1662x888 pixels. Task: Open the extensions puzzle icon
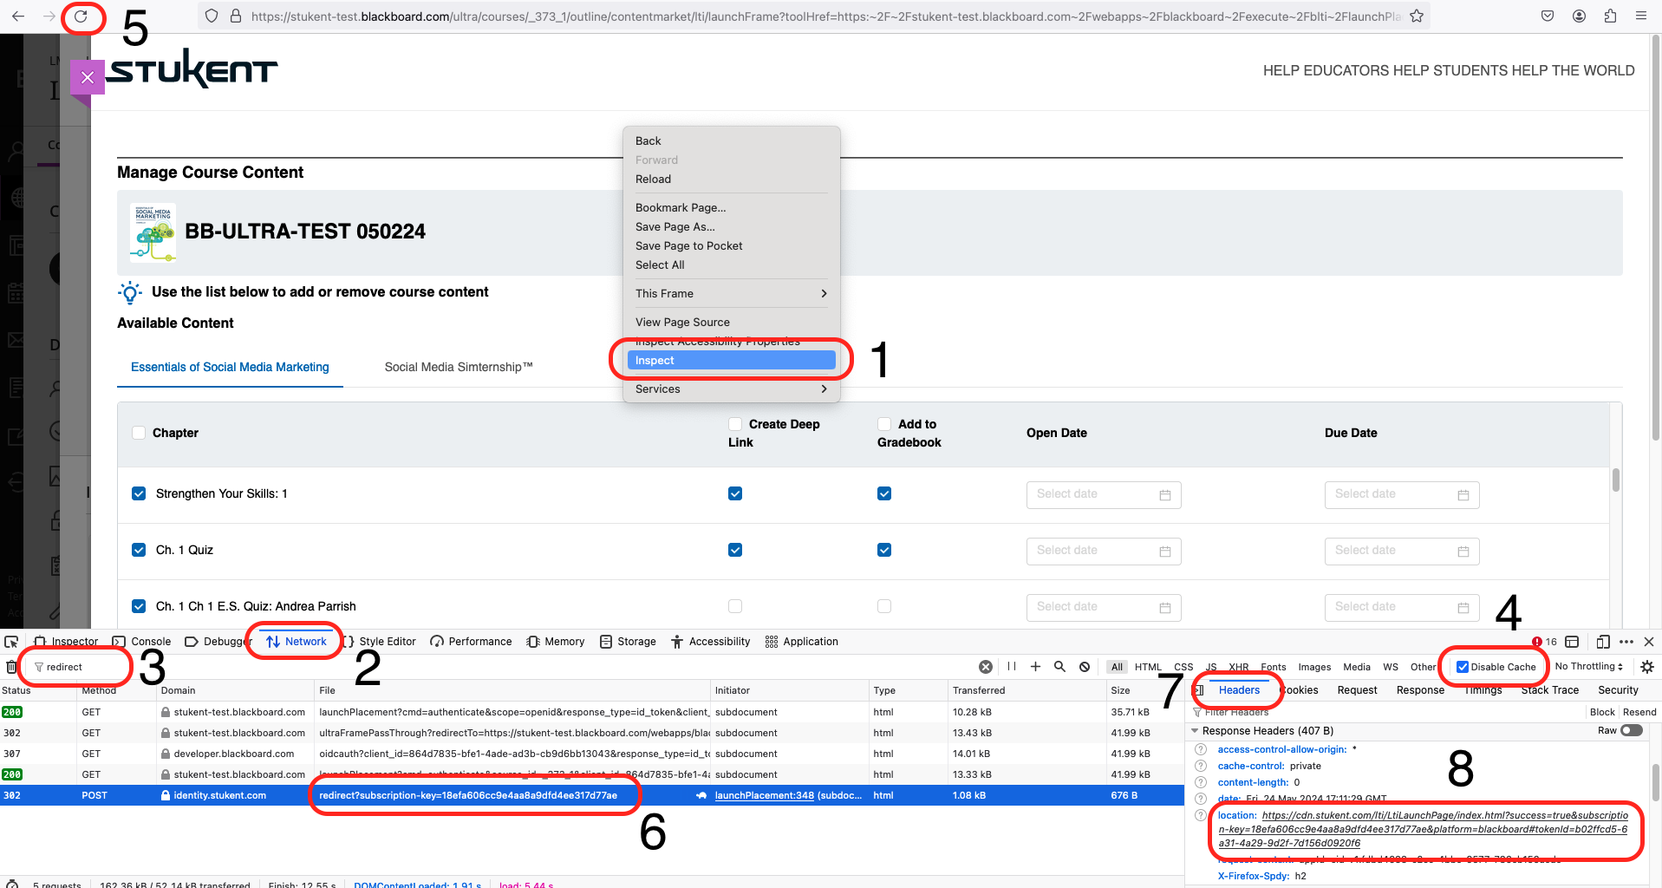click(x=1610, y=16)
